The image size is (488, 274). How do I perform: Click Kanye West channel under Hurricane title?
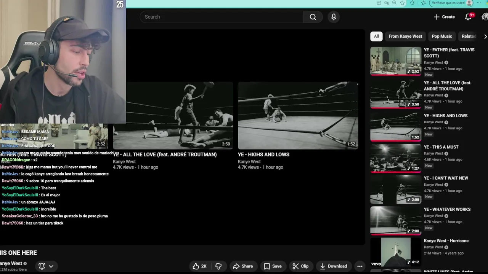[x=433, y=247]
